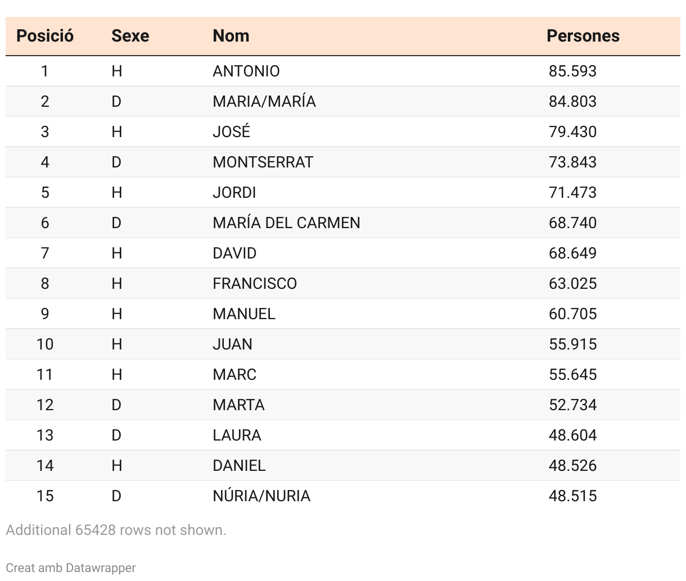The width and height of the screenshot is (686, 581).
Task: Select the MARIA/MARÍA name cell
Action: coord(264,102)
